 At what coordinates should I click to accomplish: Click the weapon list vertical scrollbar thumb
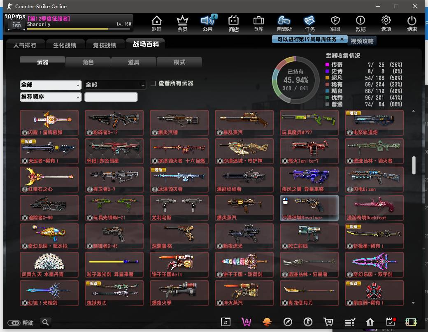point(414,165)
